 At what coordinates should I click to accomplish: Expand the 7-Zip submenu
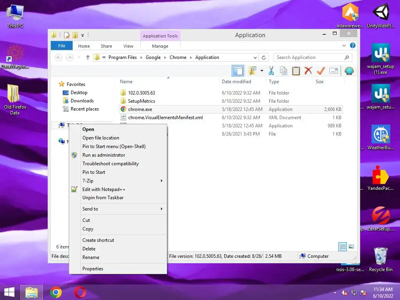click(118, 180)
